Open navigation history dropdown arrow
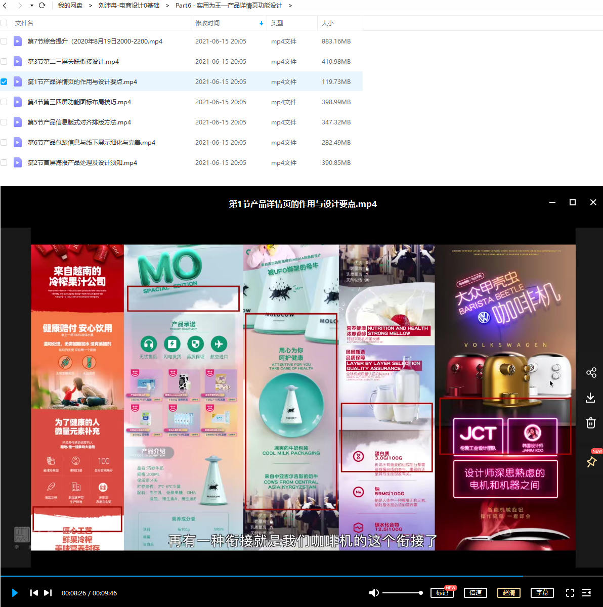This screenshot has width=603, height=607. 31,6
